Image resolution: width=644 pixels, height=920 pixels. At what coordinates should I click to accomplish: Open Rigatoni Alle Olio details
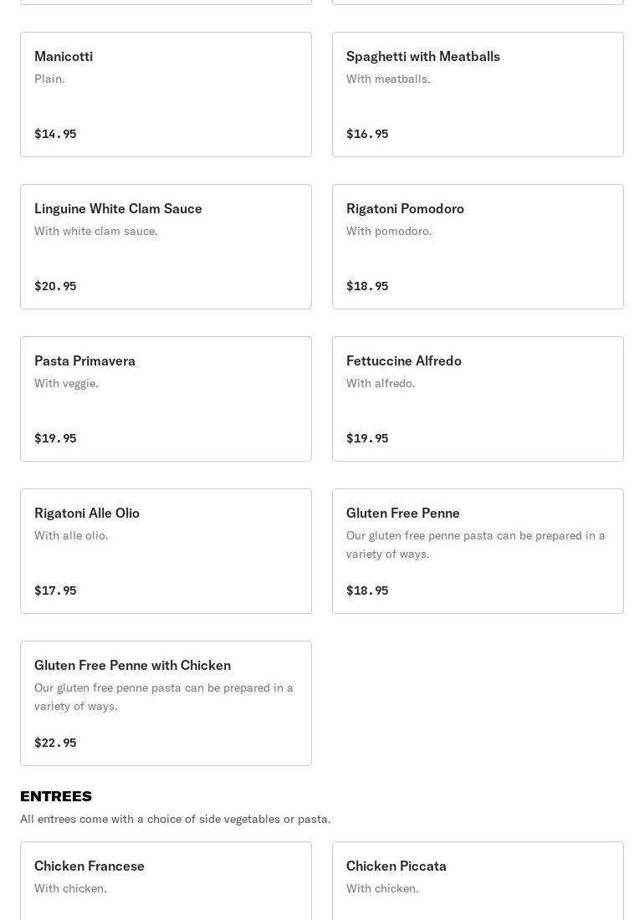click(166, 551)
